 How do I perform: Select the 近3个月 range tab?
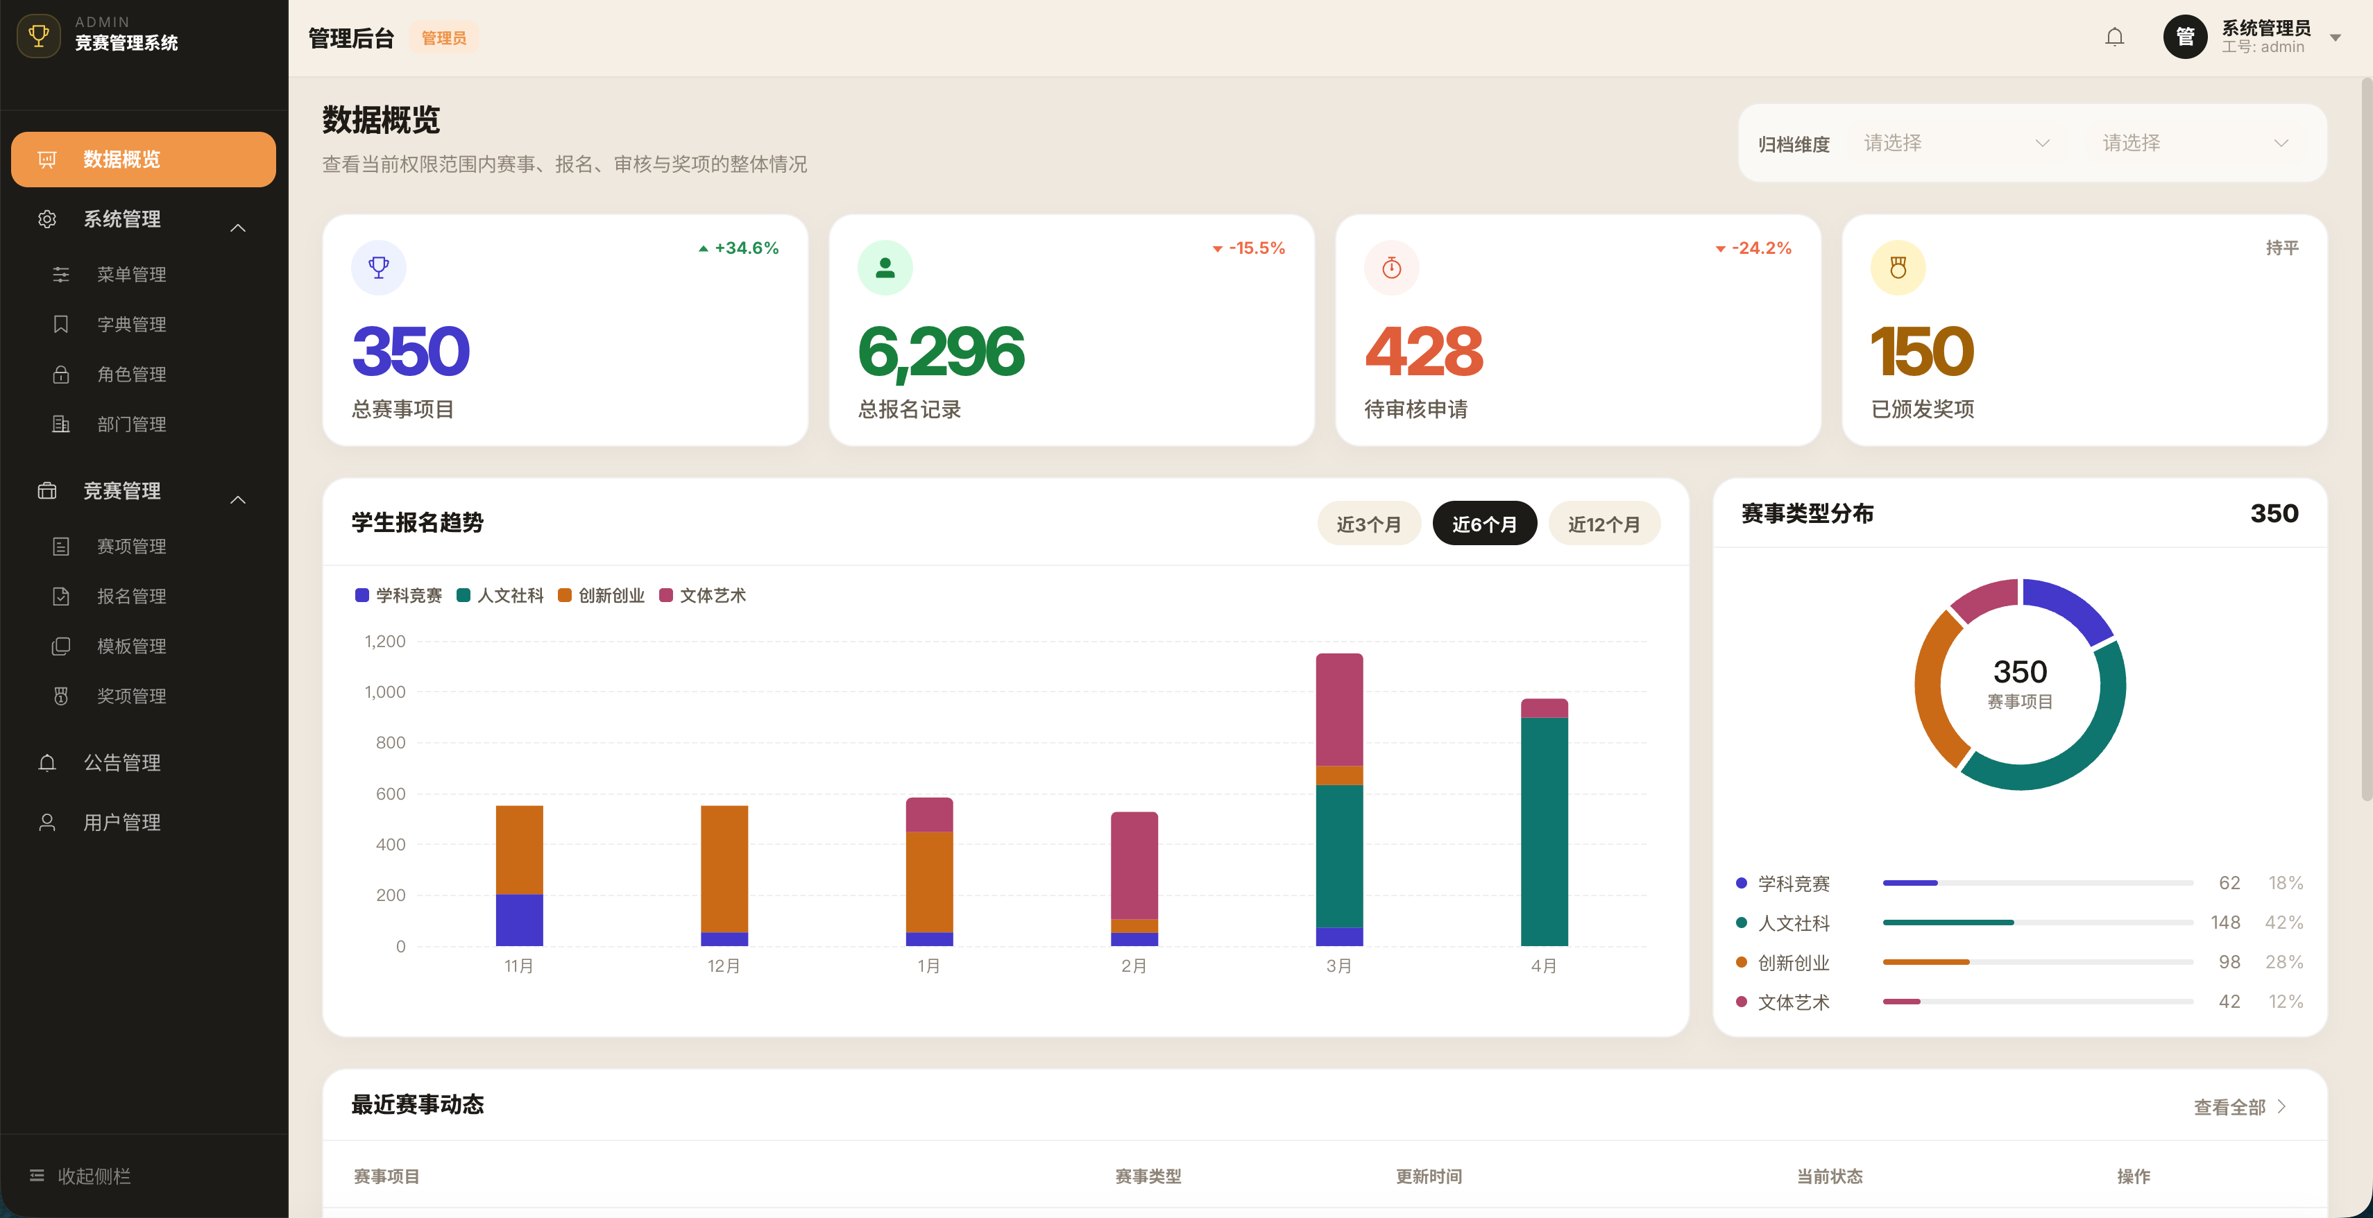(1369, 524)
